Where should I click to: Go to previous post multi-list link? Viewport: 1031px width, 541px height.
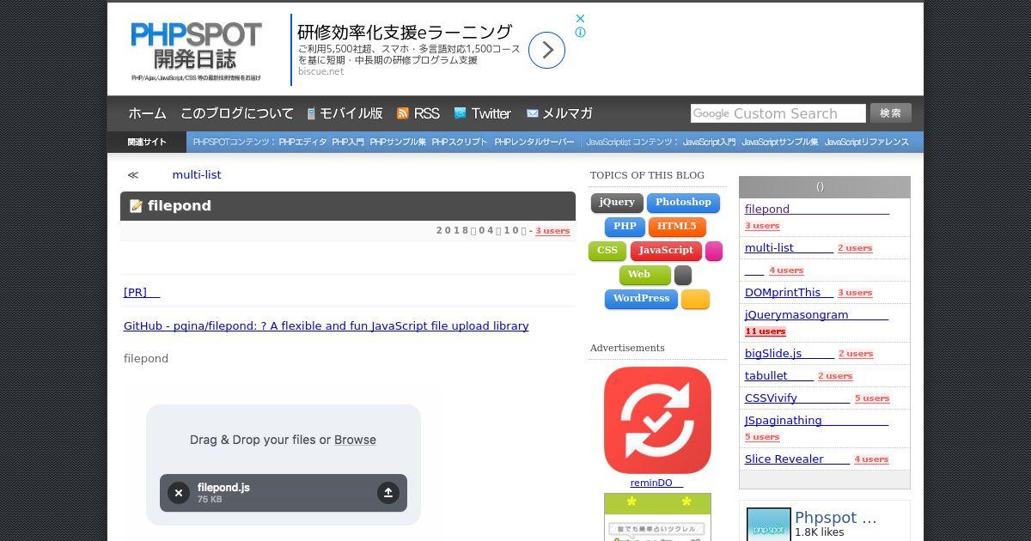coord(197,174)
